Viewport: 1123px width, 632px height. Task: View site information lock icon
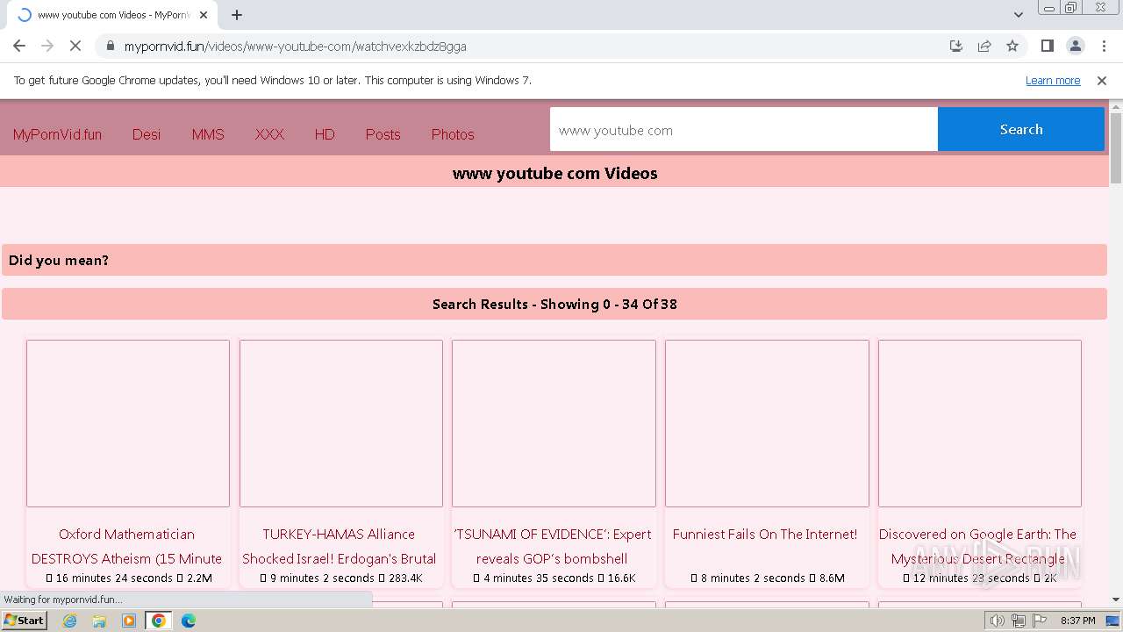coord(110,46)
